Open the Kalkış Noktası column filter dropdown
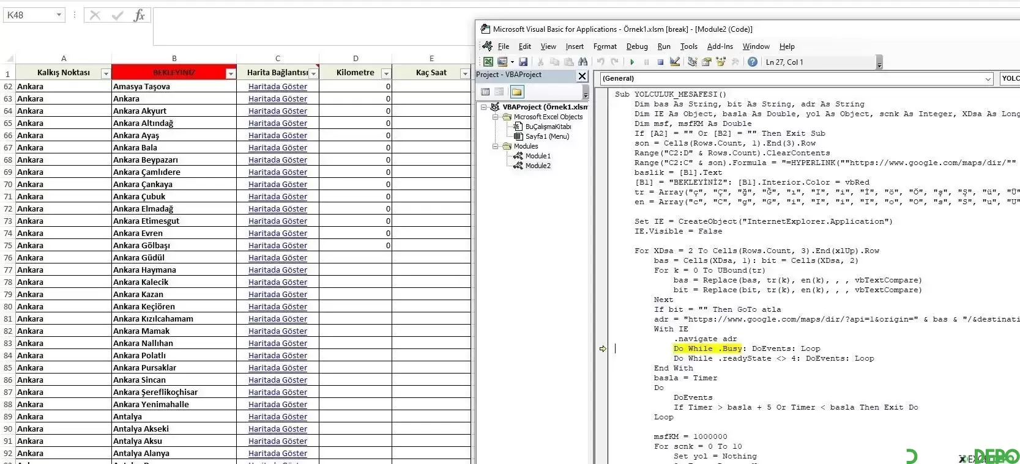 (105, 73)
